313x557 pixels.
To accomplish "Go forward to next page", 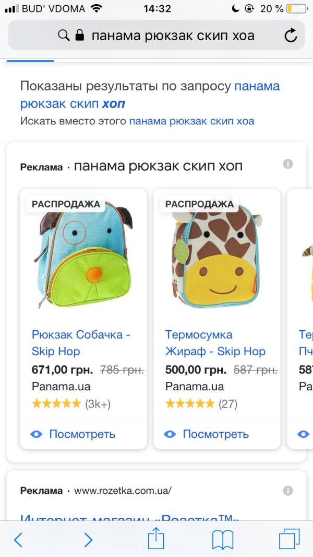I will point(88,539).
